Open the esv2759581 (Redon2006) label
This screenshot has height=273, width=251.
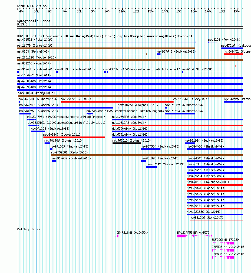point(69,152)
